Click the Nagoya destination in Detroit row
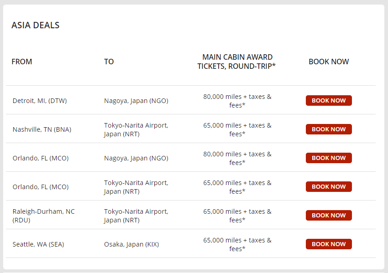 point(136,101)
